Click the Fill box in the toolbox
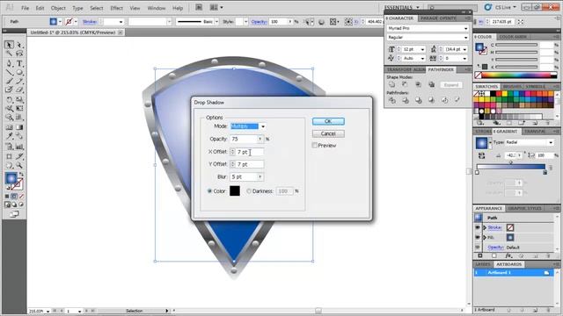This screenshot has height=316, width=563. 11,178
